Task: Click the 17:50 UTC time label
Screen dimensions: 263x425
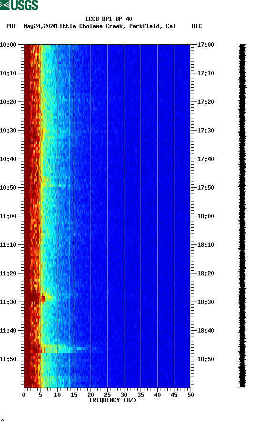Action: [205, 188]
